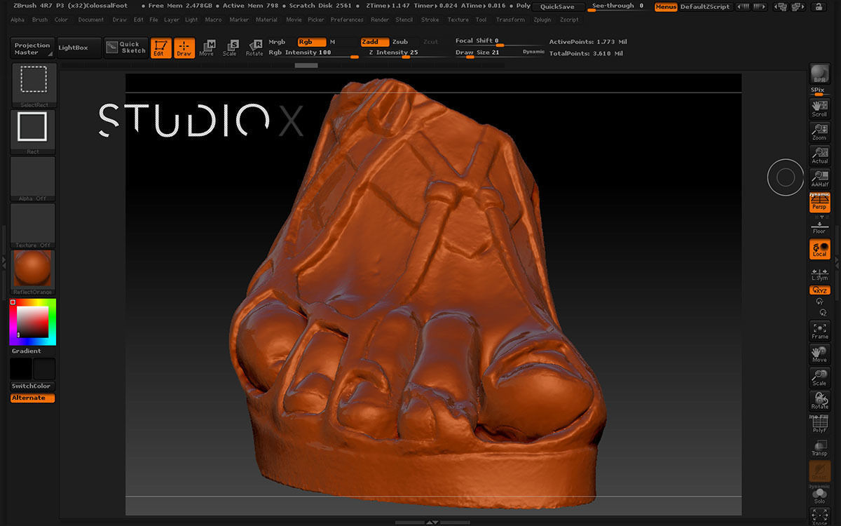Image resolution: width=841 pixels, height=526 pixels.
Task: Click the Xpose icon
Action: click(x=819, y=517)
